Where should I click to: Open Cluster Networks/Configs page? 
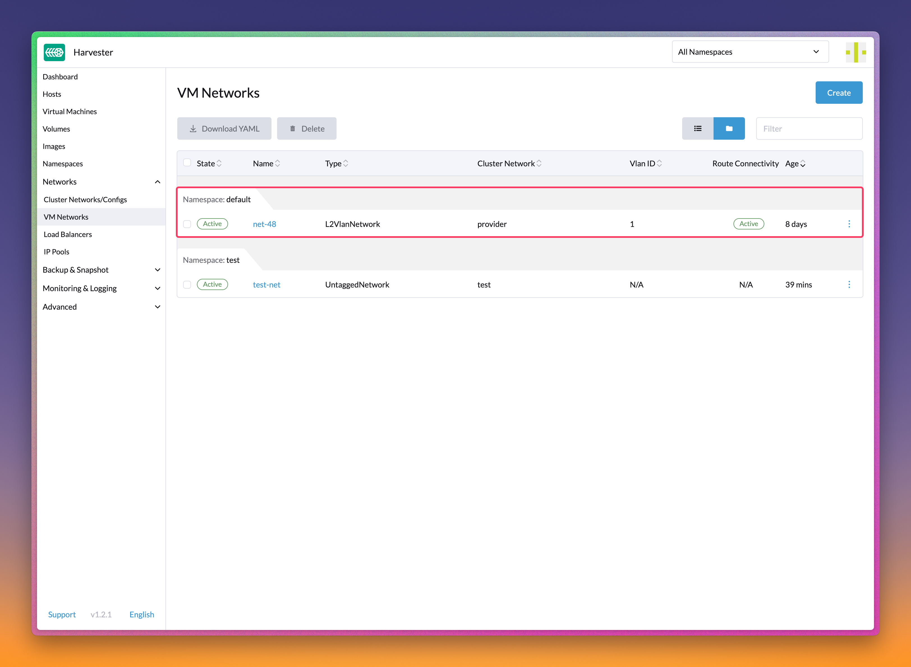(85, 199)
